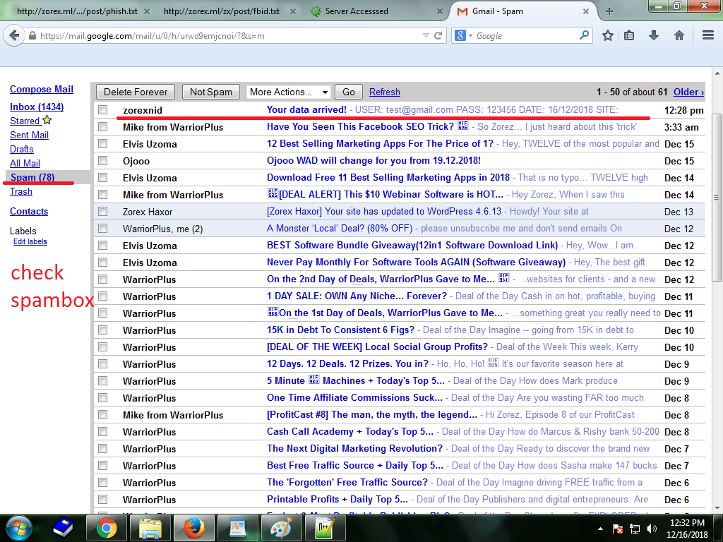Click the address bar URL
The width and height of the screenshot is (723, 542).
point(153,35)
